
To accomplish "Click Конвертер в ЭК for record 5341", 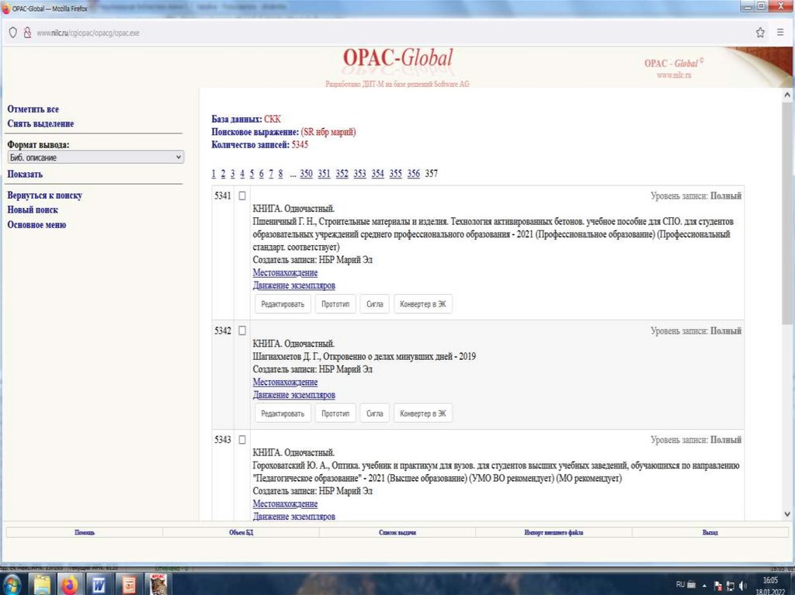I will [x=423, y=304].
